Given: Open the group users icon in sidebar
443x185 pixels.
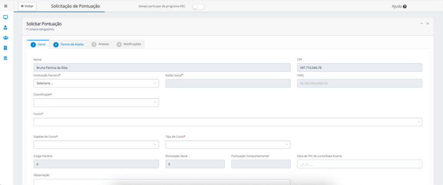Looking at the screenshot, I should pyautogui.click(x=5, y=38).
